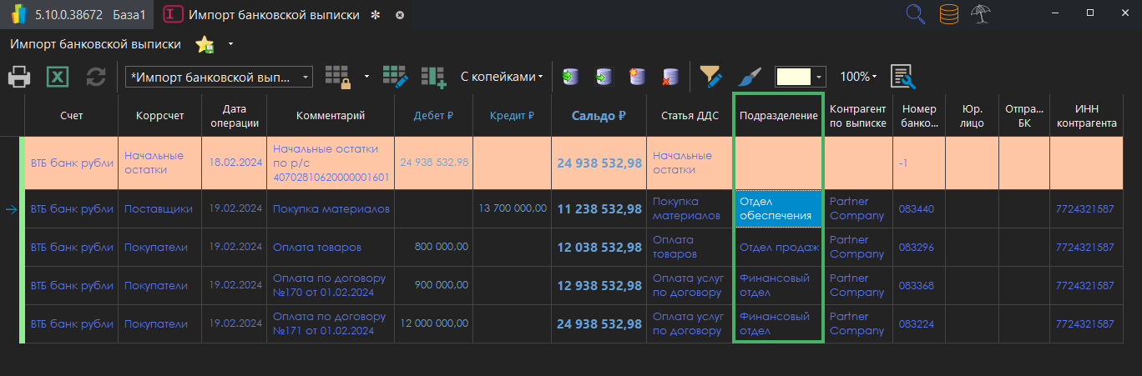The image size is (1142, 376).
Task: Click the report settings wrench icon
Action: pos(902,77)
